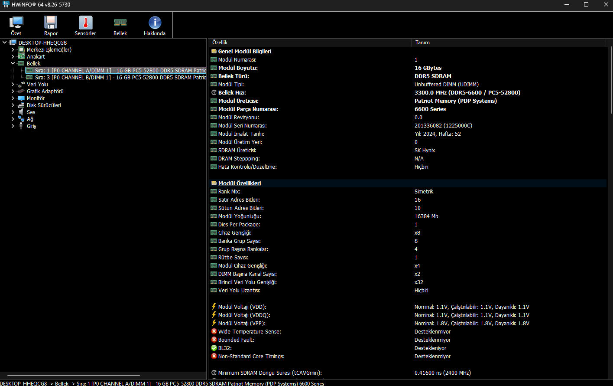This screenshot has height=386, width=613.
Task: Collapse the Bellek tree node
Action: (13, 63)
